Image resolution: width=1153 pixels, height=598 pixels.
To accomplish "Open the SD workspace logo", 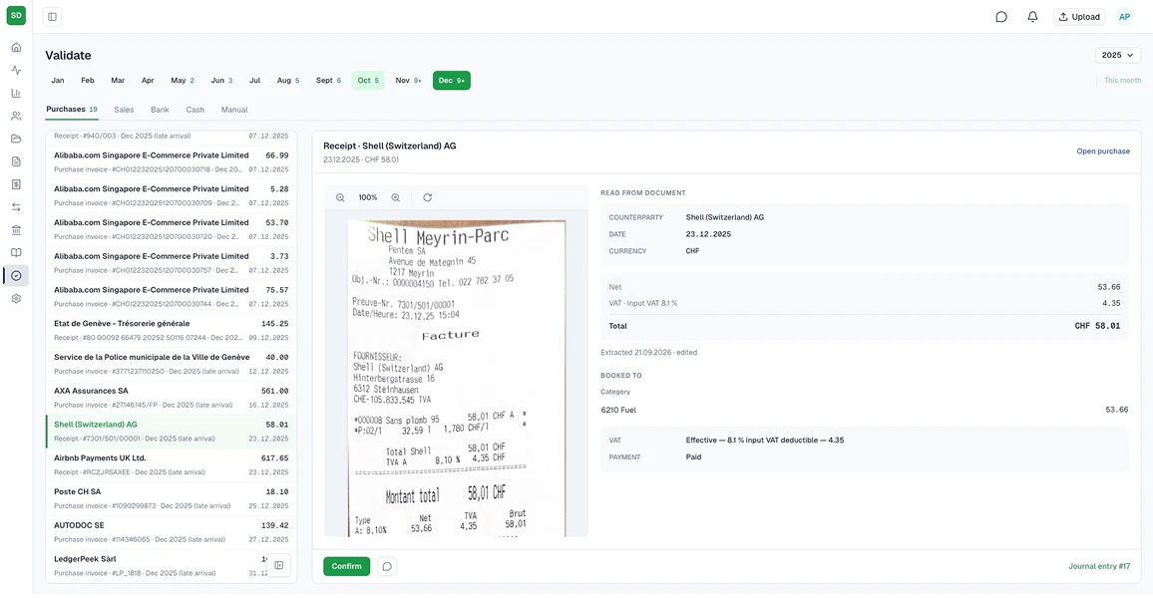I will [16, 15].
